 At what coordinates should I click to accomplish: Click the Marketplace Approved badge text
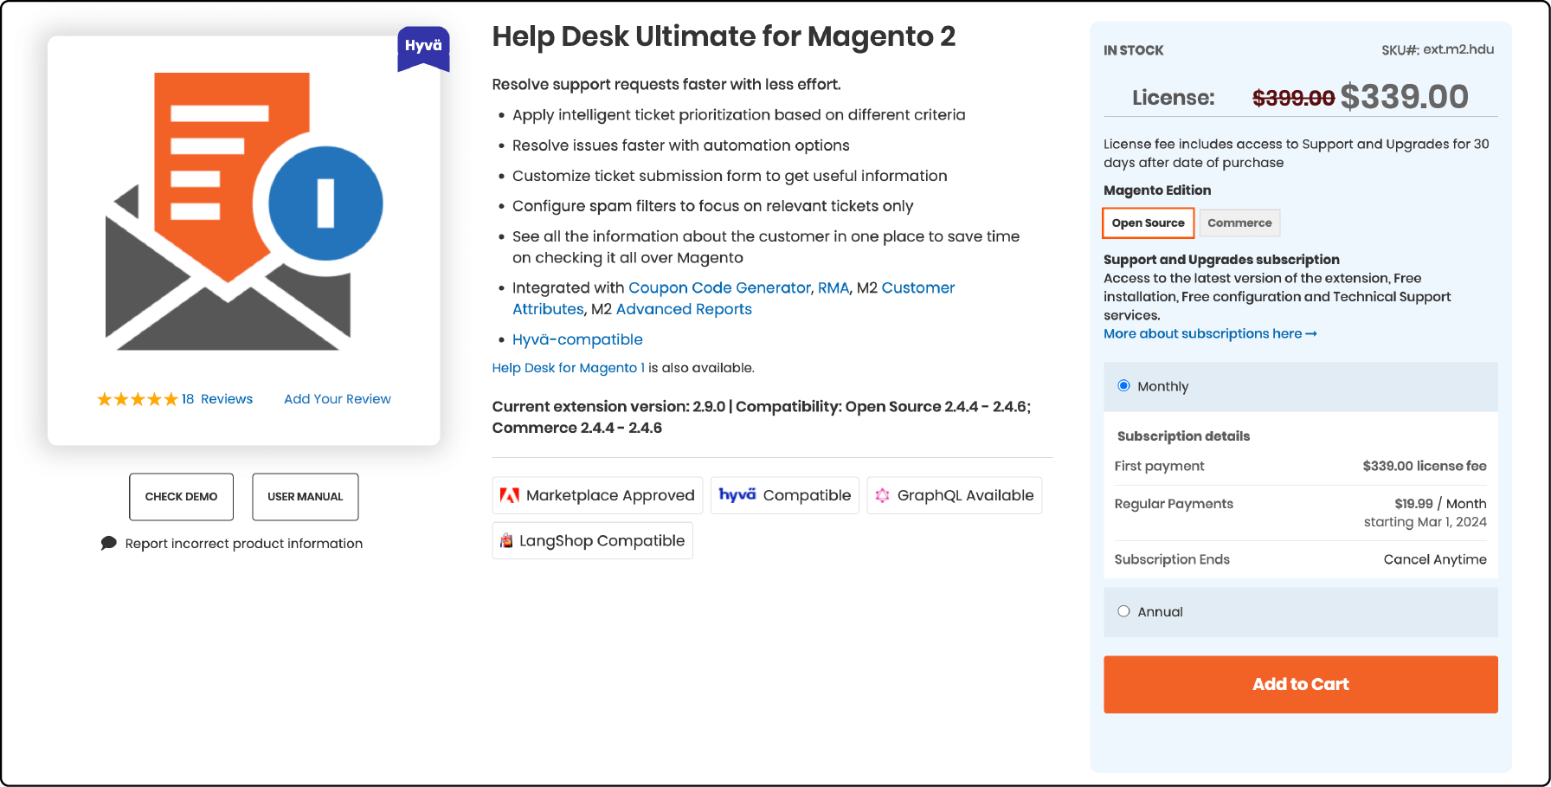pos(610,495)
